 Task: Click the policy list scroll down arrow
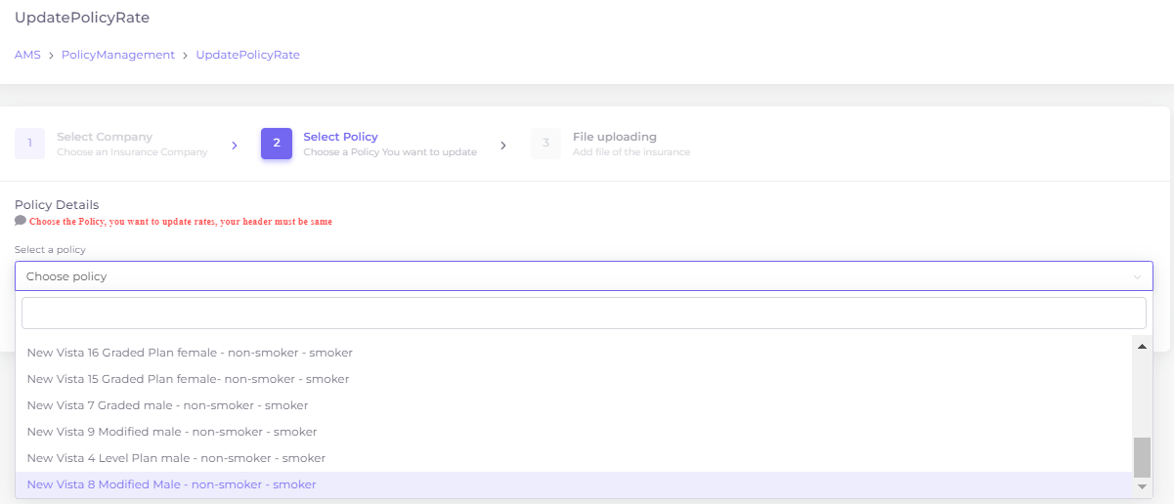[1142, 486]
